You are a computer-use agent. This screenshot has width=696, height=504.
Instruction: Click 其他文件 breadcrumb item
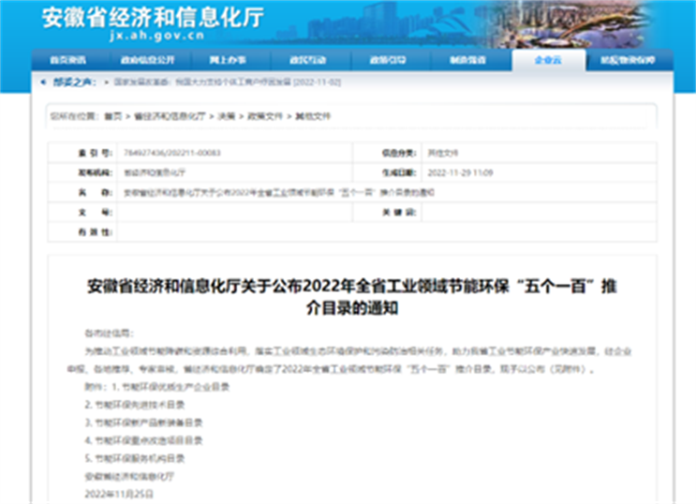click(x=313, y=115)
